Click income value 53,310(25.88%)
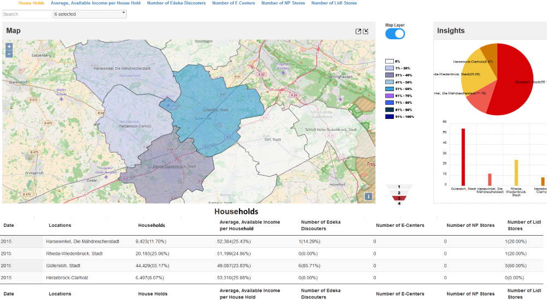This screenshot has height=300, width=547. coord(234,278)
